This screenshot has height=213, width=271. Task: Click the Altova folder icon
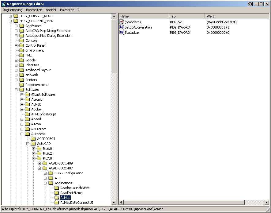[x=28, y=124]
